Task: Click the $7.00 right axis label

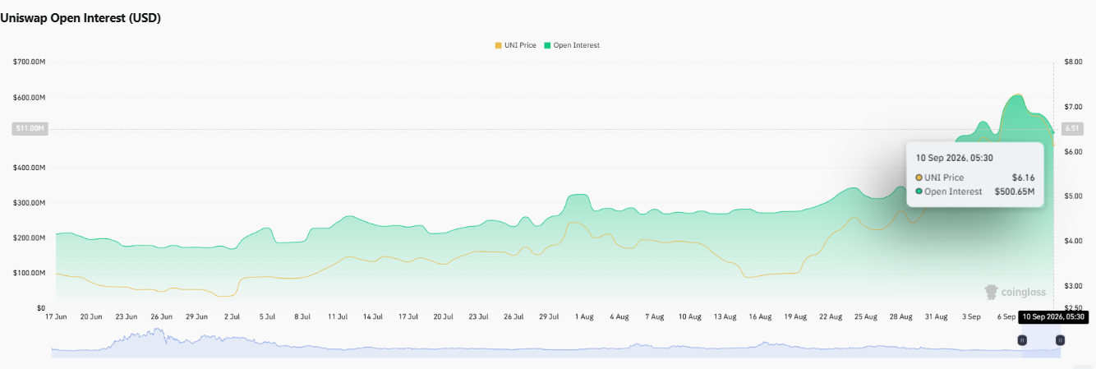Action: [x=1073, y=108]
